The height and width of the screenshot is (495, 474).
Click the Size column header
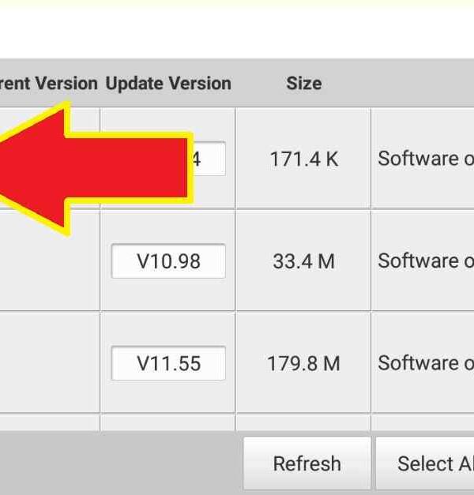(x=303, y=84)
